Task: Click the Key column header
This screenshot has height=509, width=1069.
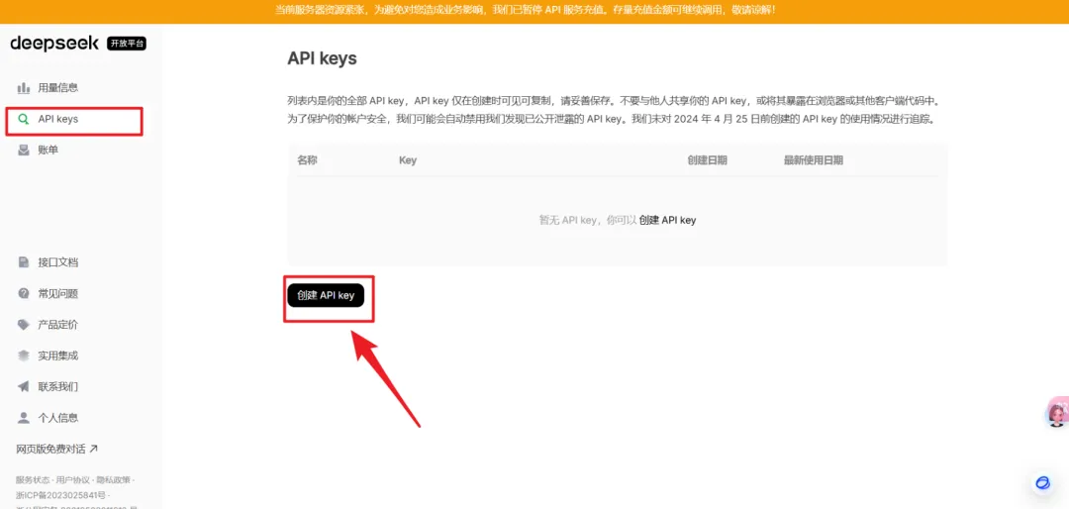Action: 408,160
